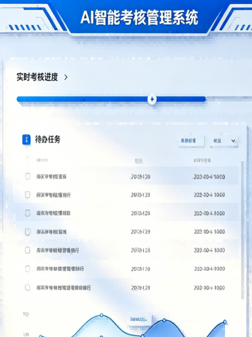Image resolution: width=252 pixels, height=337 pixels.
Task: Click the filled blue progress bar portion
Action: pos(111,99)
